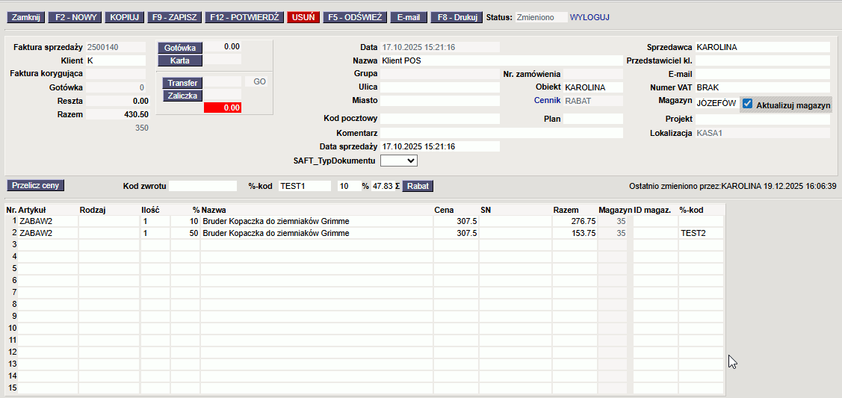This screenshot has width=842, height=398.
Task: Click the Zaliczka button
Action: pyautogui.click(x=182, y=96)
